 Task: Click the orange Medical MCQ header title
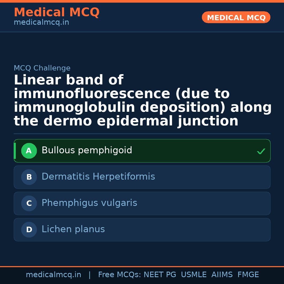[57, 12]
